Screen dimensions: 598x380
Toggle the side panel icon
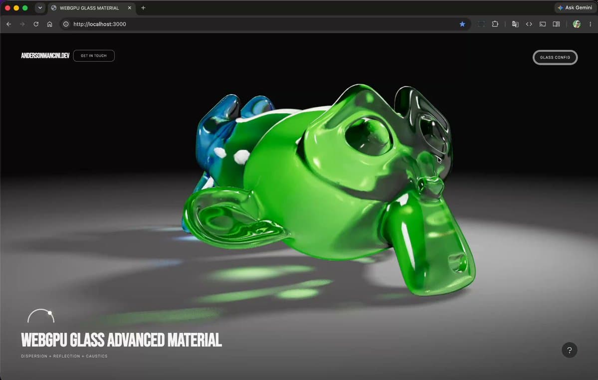[x=557, y=24]
